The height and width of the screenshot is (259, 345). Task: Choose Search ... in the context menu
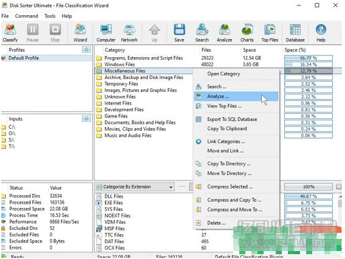236,86
